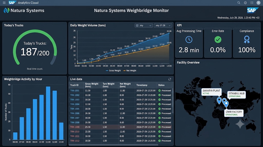The width and height of the screenshot is (263, 147).
Task: Open the product switcher grid icon
Action: (252, 3)
